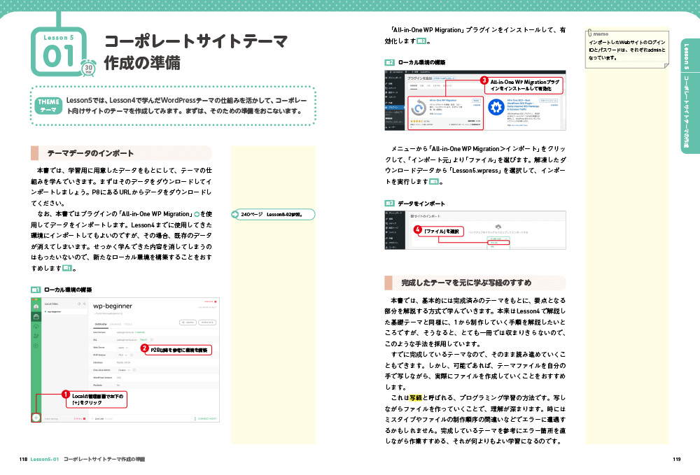Open the add-ons puzzle icon in Local sidebar
Image resolution: width=700 pixels, height=475 pixels.
[x=36, y=336]
